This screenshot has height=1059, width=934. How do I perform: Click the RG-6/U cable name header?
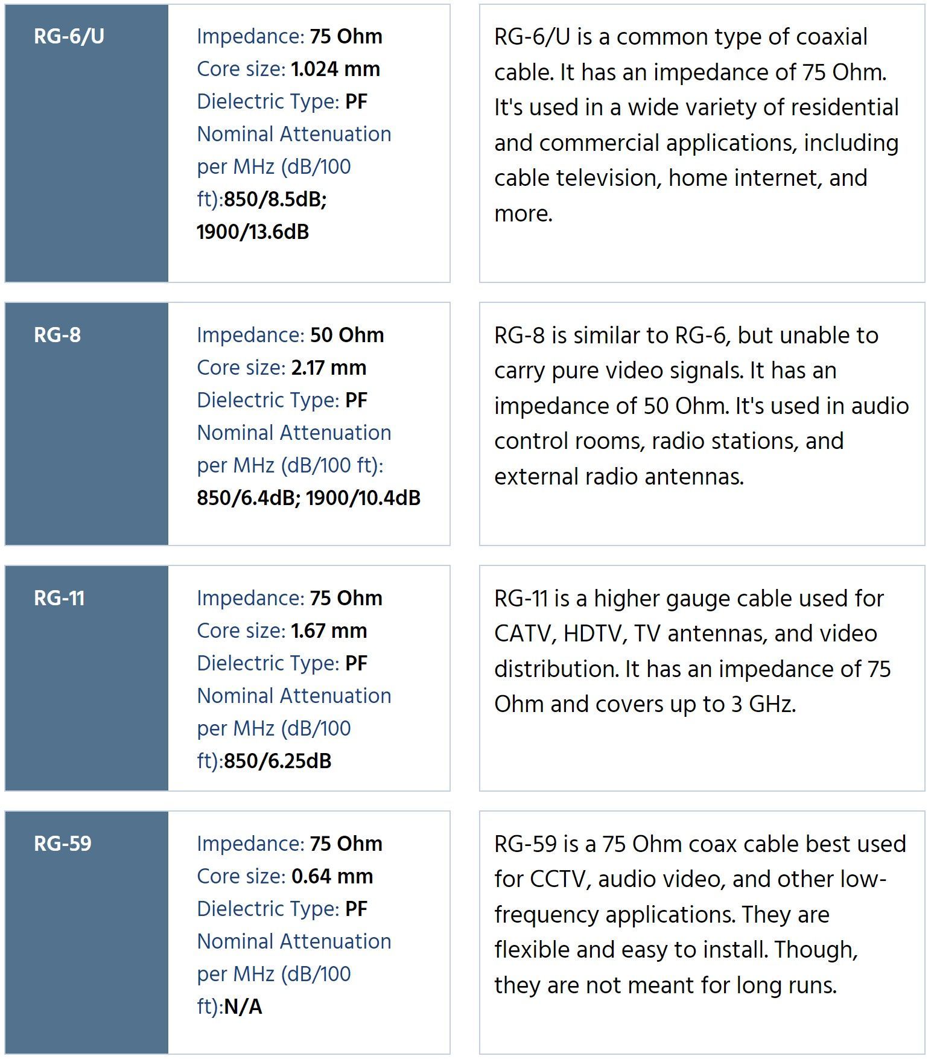[x=69, y=36]
